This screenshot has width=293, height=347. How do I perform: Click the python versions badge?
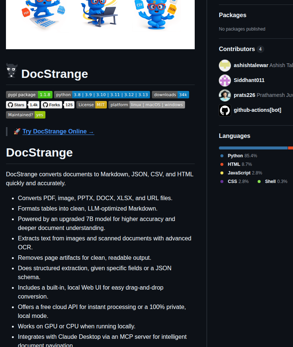coord(102,95)
